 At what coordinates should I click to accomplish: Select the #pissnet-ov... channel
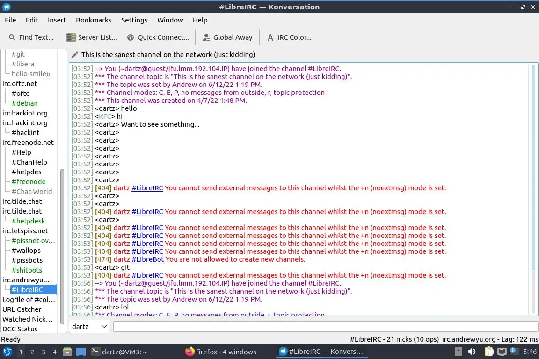point(33,240)
